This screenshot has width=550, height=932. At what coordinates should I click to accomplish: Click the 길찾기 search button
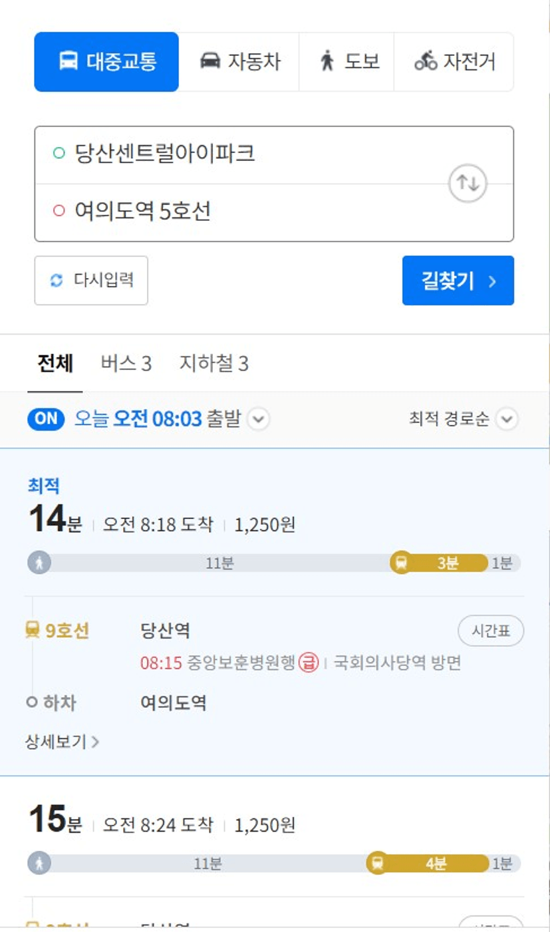(458, 281)
